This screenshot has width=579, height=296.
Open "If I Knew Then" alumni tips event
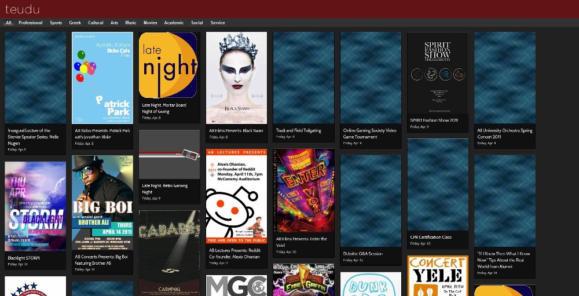(503, 260)
